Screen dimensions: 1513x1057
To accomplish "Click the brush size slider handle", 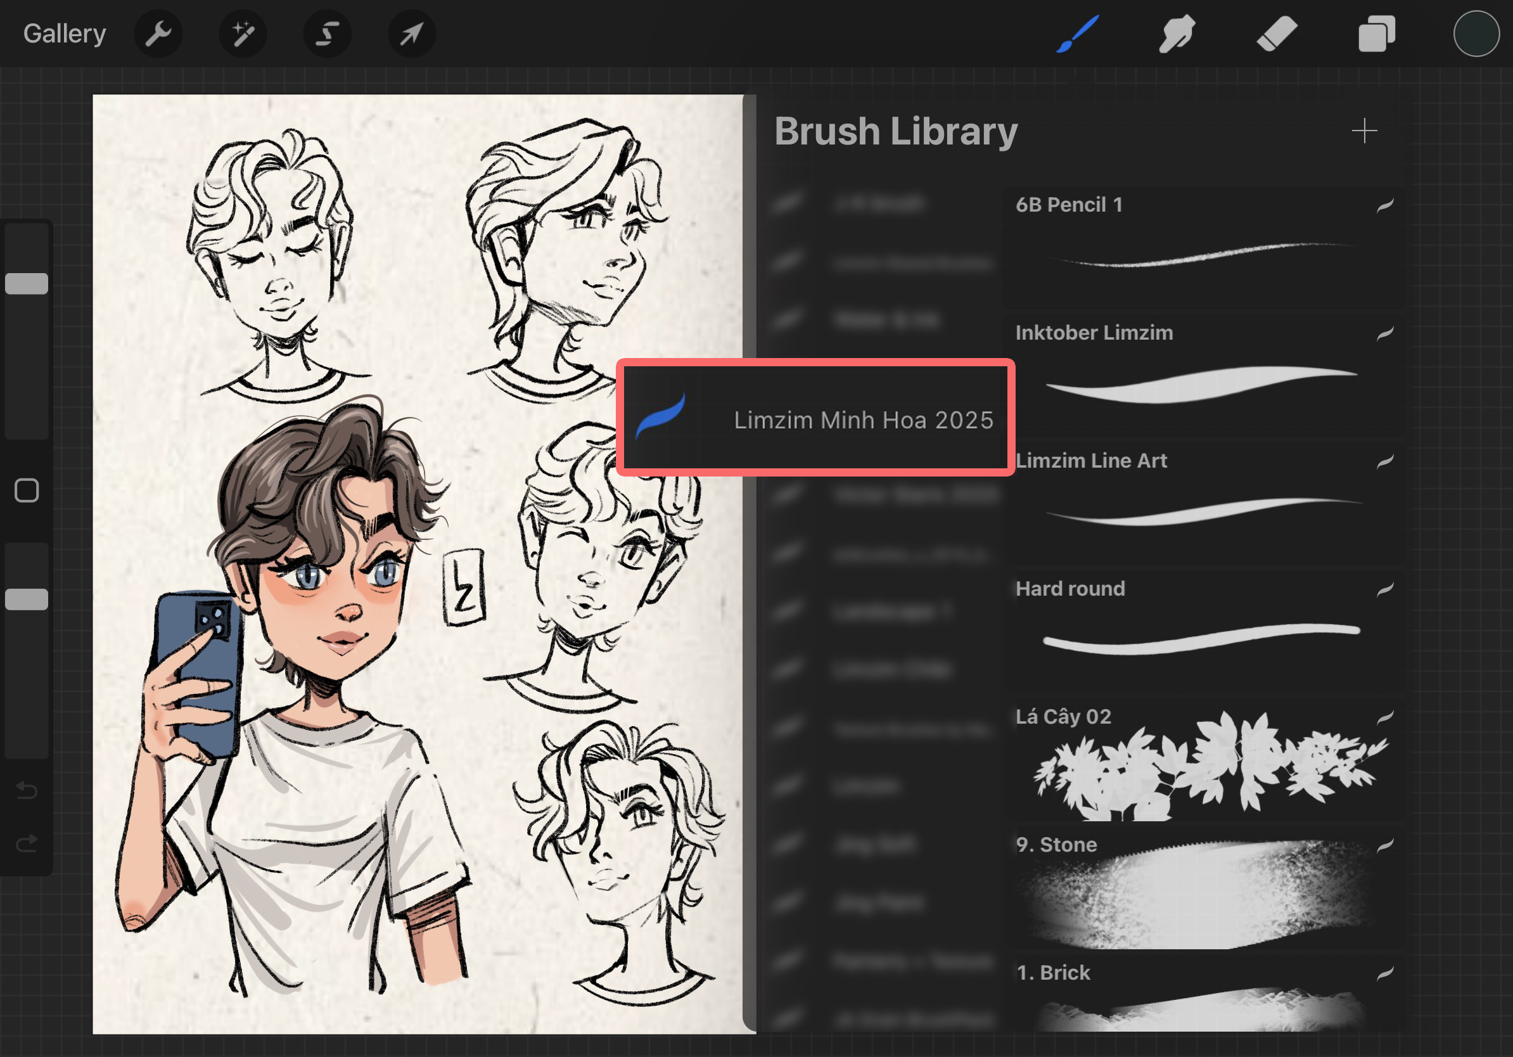I will [x=27, y=283].
